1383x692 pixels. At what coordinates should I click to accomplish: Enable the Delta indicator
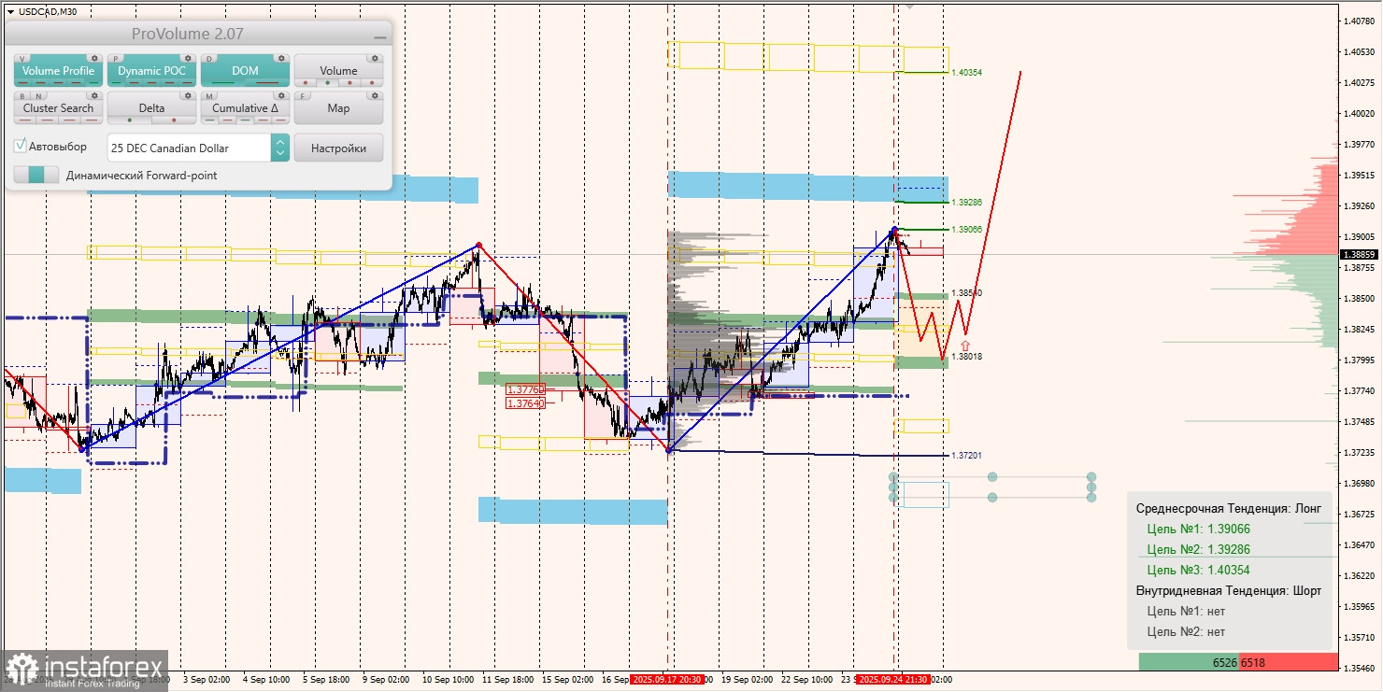coord(151,107)
